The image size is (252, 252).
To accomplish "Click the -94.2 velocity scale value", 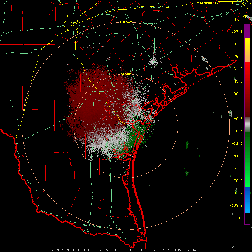I will [237, 193].
